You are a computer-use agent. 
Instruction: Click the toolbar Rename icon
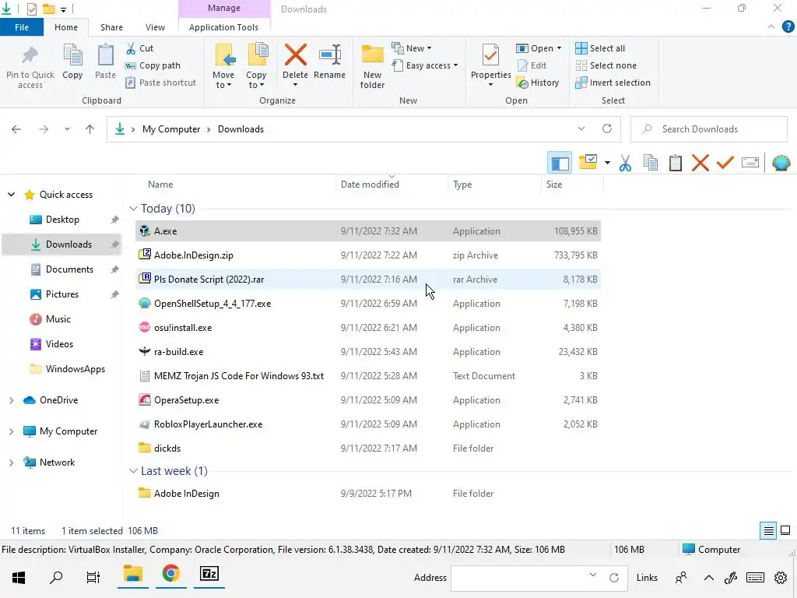750,164
